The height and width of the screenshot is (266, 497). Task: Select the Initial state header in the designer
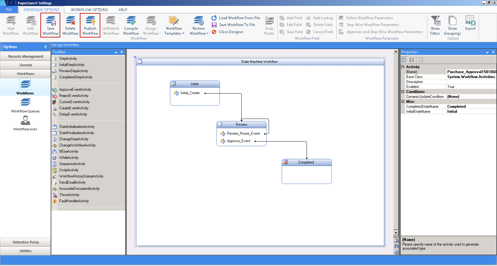[x=195, y=84]
